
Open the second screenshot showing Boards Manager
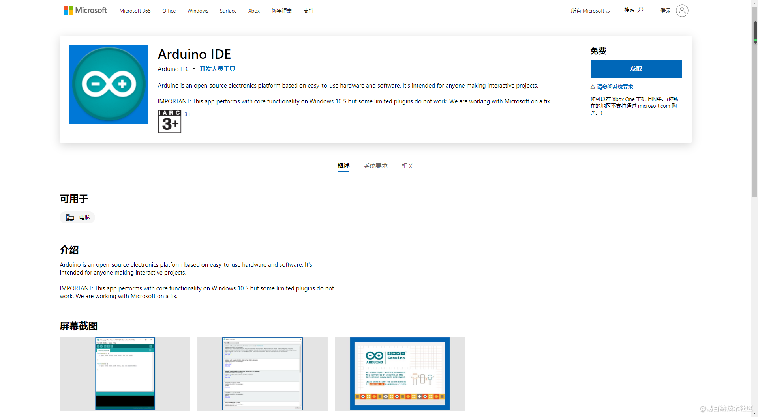[x=263, y=374]
